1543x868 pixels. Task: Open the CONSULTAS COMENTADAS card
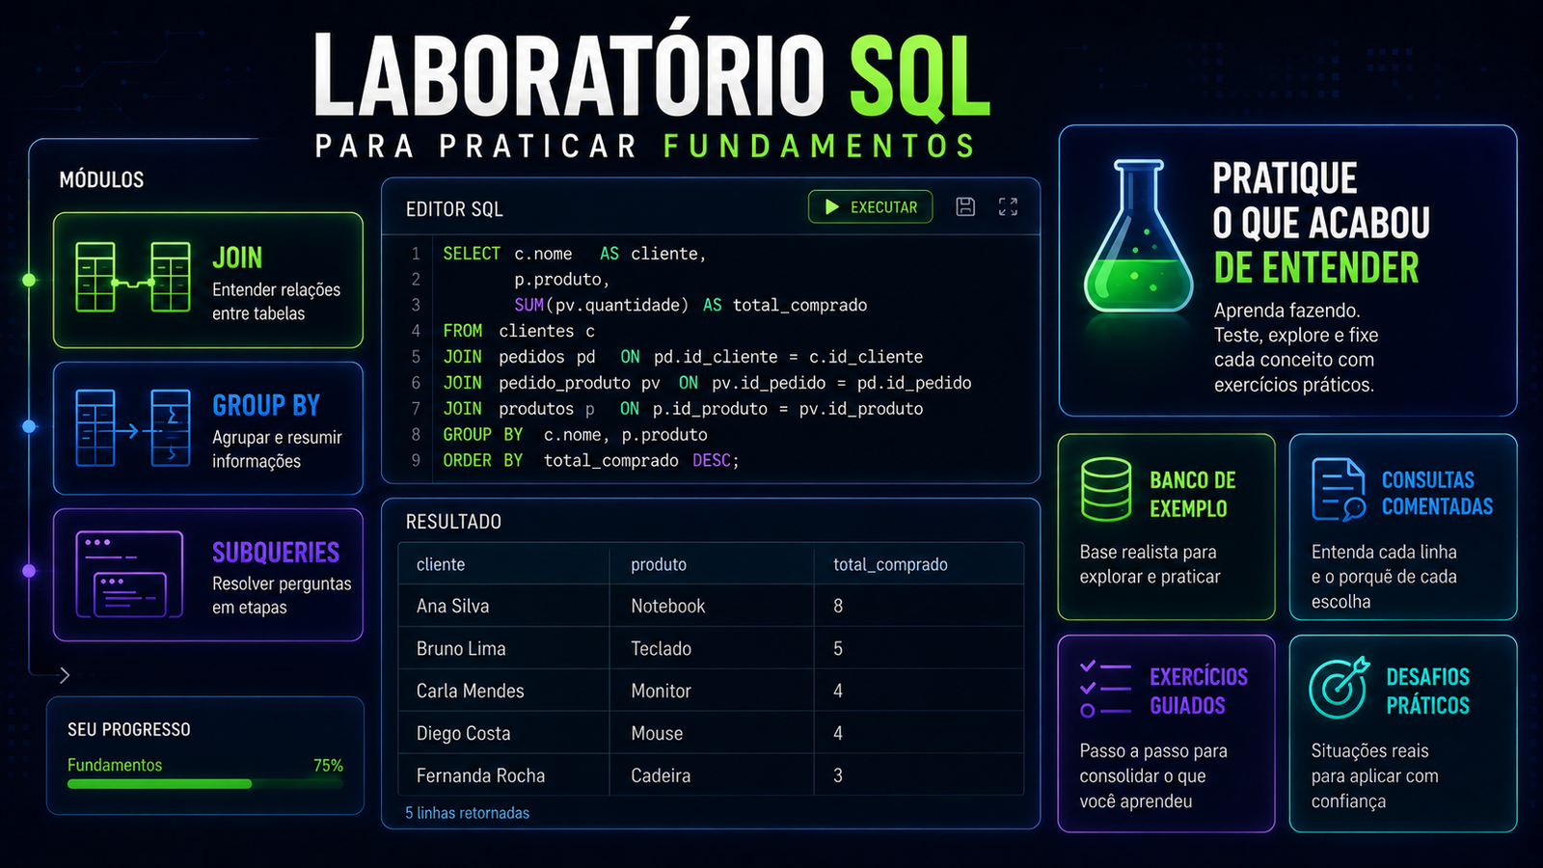[x=1403, y=527]
